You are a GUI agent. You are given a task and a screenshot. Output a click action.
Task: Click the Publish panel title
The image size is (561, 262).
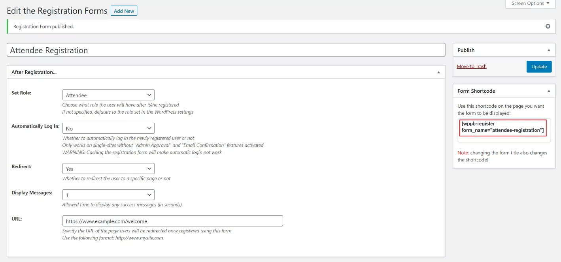[466, 50]
